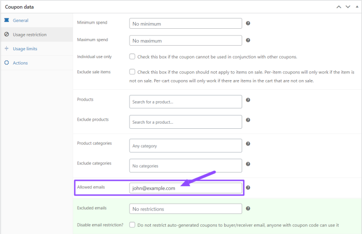This screenshot has height=234, width=362.
Task: Click the help icon beside Minimum spend
Action: click(248, 24)
